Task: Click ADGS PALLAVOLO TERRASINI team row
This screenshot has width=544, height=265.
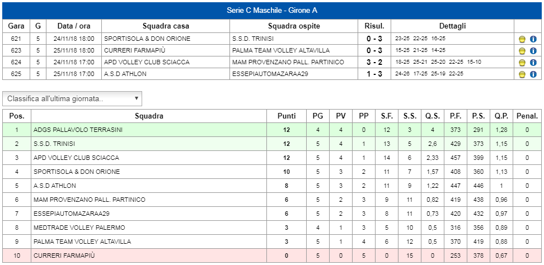Action: point(272,130)
